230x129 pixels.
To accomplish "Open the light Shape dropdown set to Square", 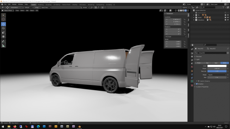I will (x=217, y=75).
